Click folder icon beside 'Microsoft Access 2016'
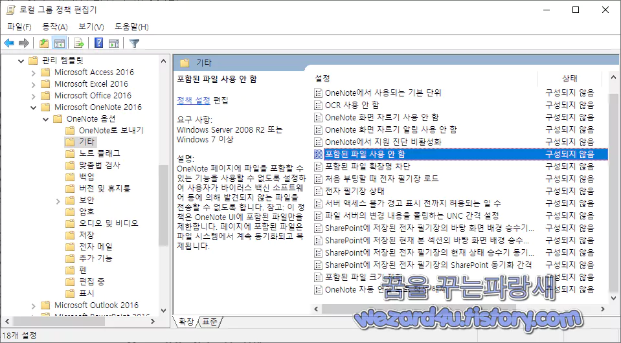This screenshot has width=621, height=343. (x=45, y=72)
